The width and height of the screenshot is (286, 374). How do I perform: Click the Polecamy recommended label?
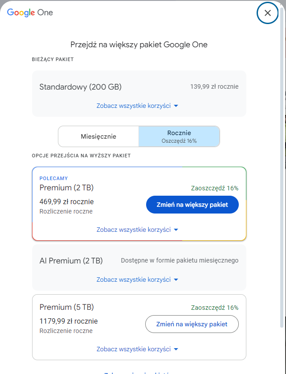(53, 178)
